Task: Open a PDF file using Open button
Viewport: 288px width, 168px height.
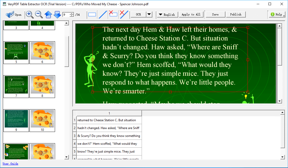Action: click(x=14, y=15)
